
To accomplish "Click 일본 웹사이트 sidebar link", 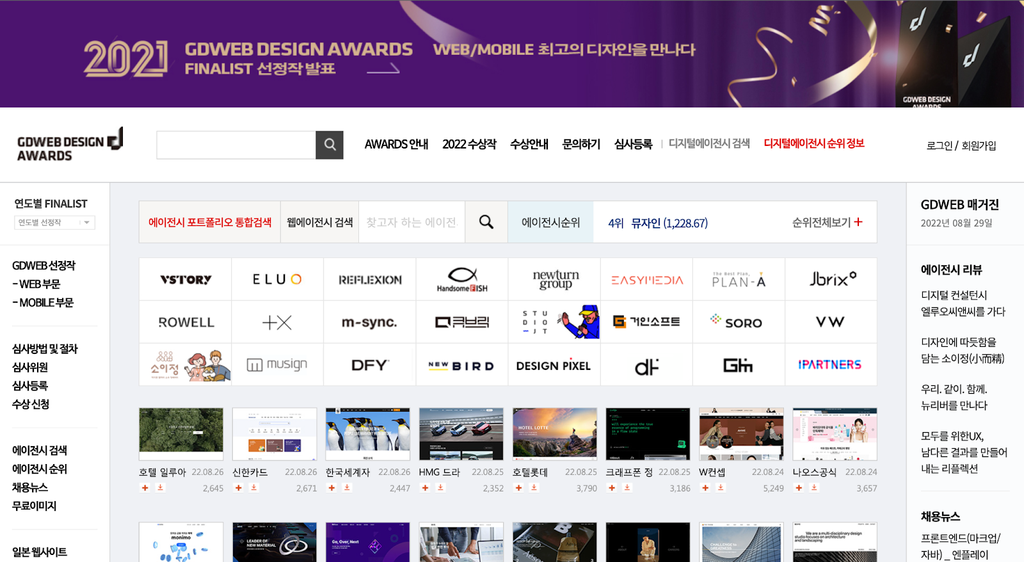I will click(40, 551).
